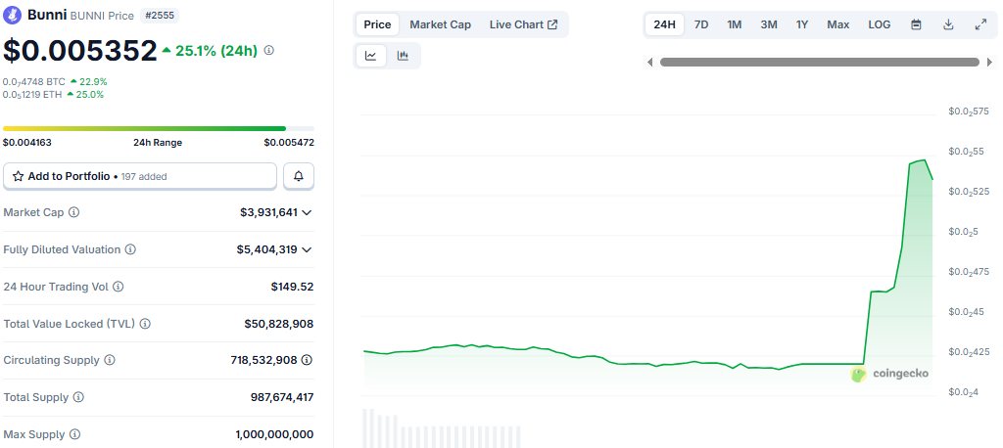Screen dimensions: 1003x448
Task: Expand Fully Diluted Valuation chevron
Action: point(307,249)
